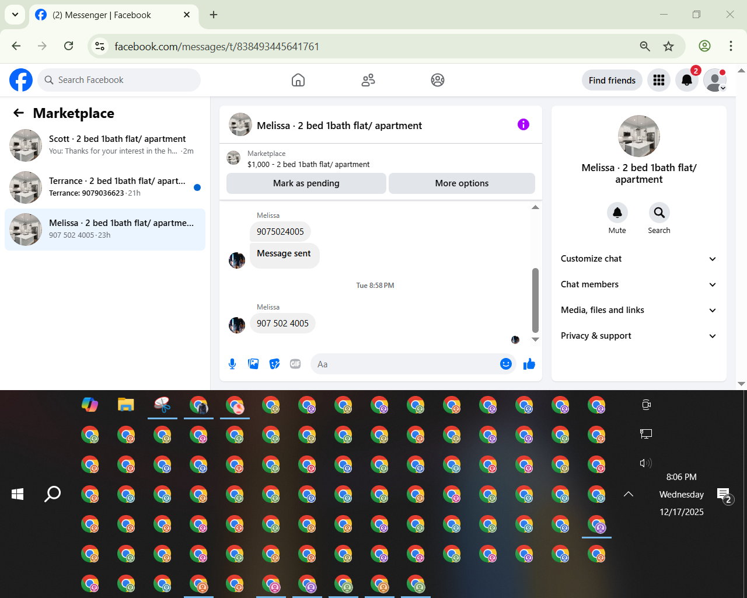
Task: Open Chrome three-dot menu
Action: pyautogui.click(x=731, y=46)
